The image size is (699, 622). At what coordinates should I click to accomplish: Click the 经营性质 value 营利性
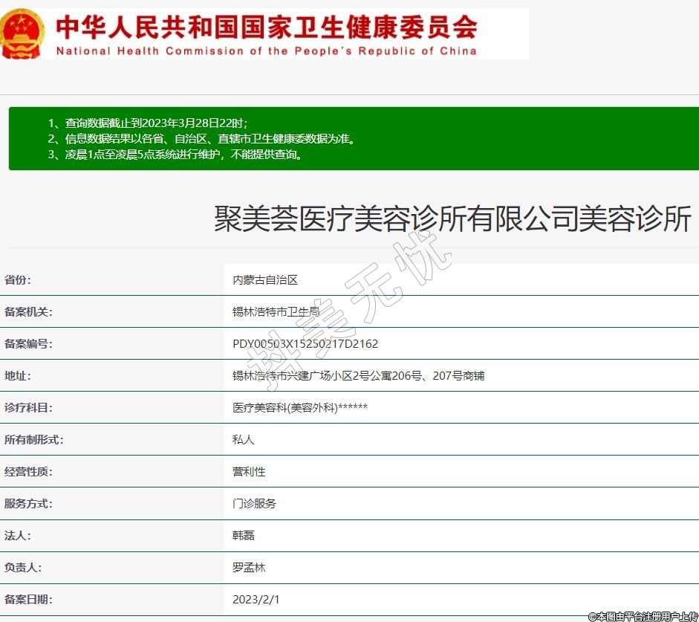pos(249,472)
